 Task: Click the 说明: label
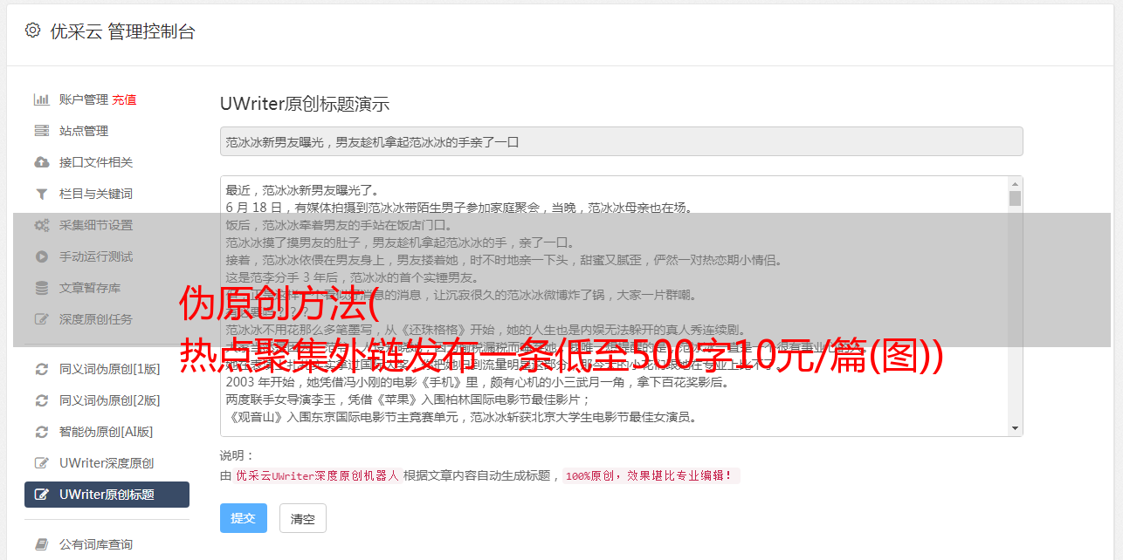237,455
